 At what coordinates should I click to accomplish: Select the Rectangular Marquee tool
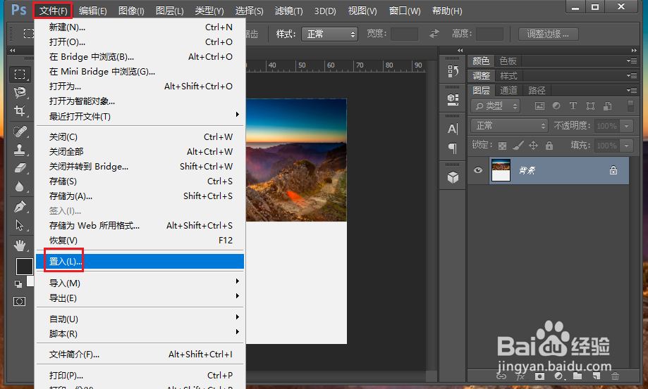pos(20,74)
